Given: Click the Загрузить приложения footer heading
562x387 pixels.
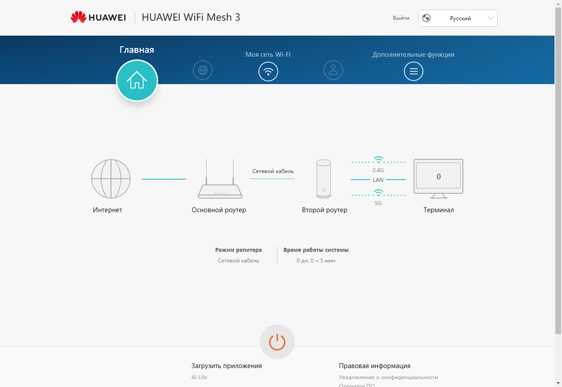Looking at the screenshot, I should (x=226, y=365).
